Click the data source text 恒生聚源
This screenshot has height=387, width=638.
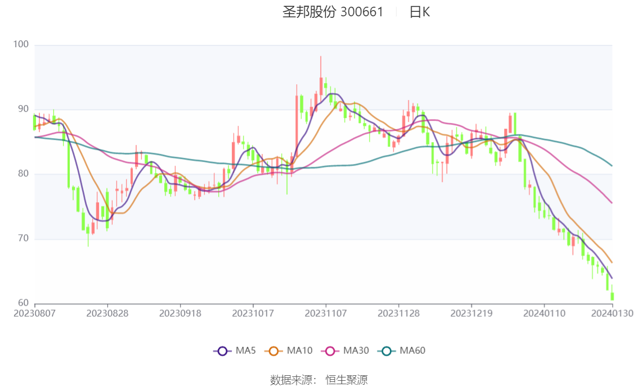(347, 380)
